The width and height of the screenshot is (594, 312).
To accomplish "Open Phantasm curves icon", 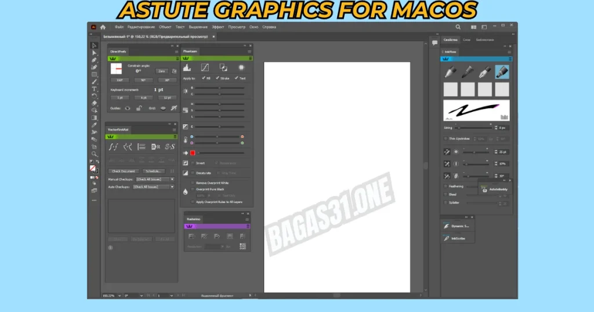I will point(205,68).
